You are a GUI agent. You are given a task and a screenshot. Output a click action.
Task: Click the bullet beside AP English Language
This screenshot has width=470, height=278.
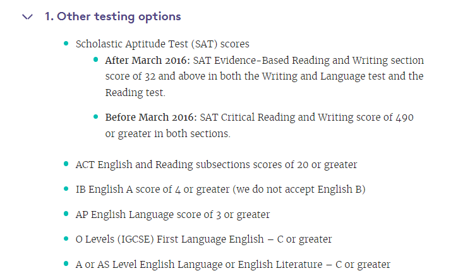coord(66,214)
